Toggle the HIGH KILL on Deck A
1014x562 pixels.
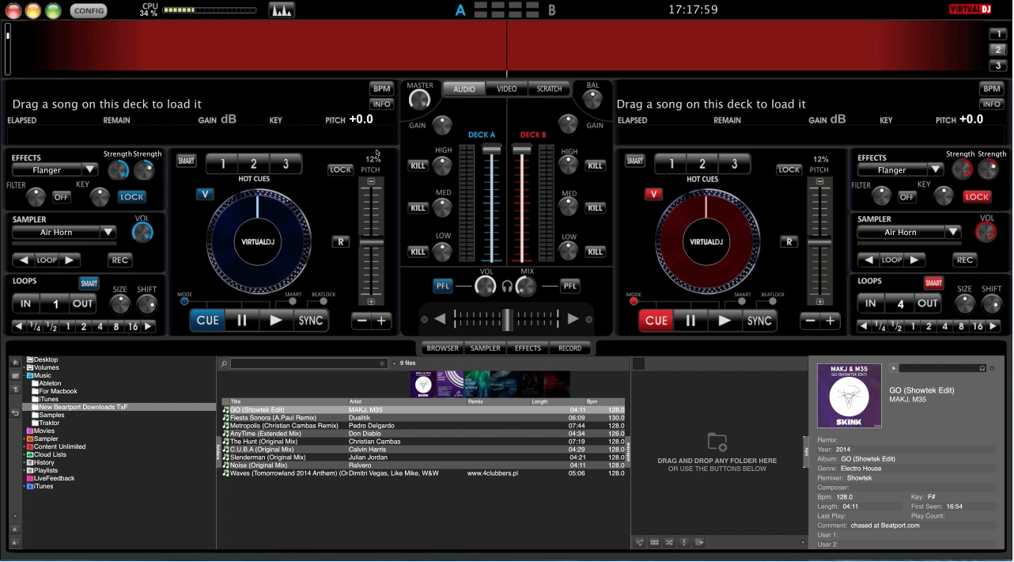click(418, 165)
